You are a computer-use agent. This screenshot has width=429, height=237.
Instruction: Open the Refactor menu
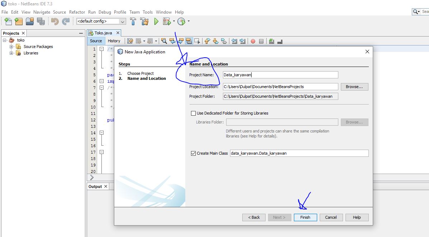tap(77, 12)
